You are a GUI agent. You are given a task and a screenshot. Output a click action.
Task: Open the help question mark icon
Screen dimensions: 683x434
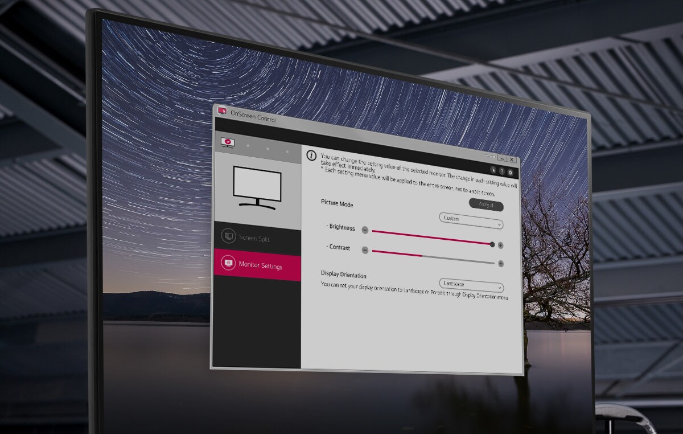[x=501, y=170]
